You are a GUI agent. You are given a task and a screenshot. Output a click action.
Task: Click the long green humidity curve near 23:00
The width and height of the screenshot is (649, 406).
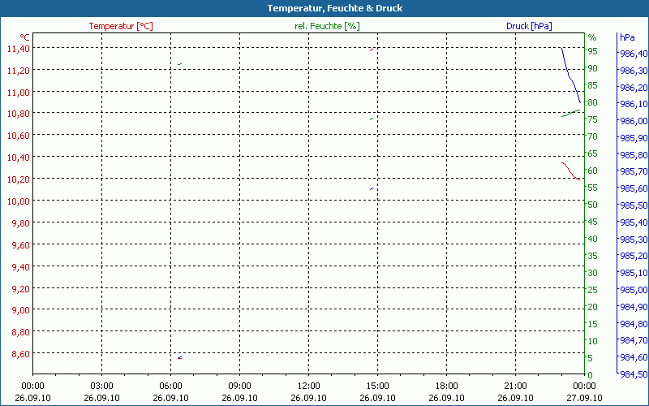[571, 113]
